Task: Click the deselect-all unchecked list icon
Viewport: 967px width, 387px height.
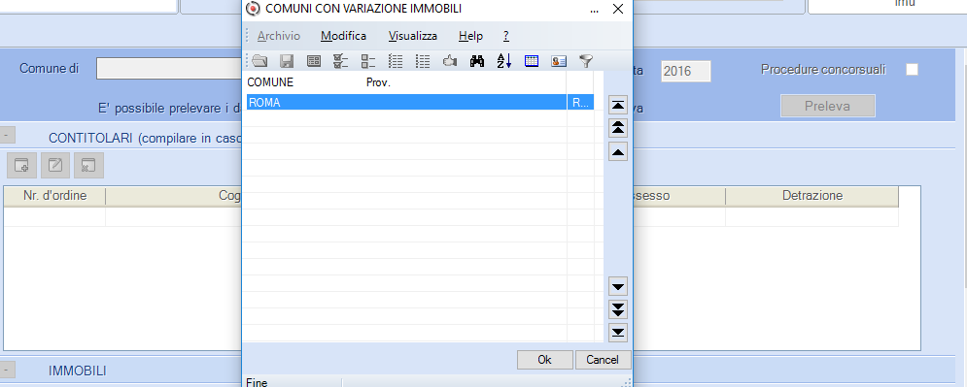Action: pyautogui.click(x=368, y=61)
